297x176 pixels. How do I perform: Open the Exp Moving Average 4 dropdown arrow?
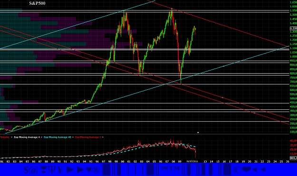click(41, 137)
